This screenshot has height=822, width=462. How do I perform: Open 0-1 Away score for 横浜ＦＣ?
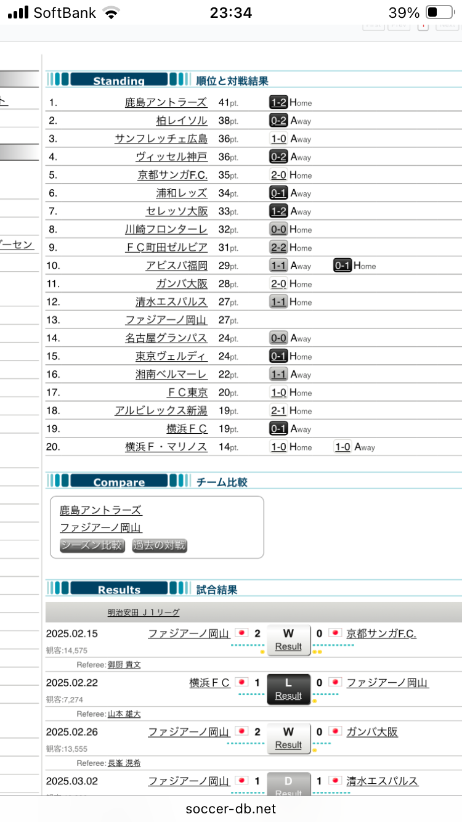pos(278,430)
